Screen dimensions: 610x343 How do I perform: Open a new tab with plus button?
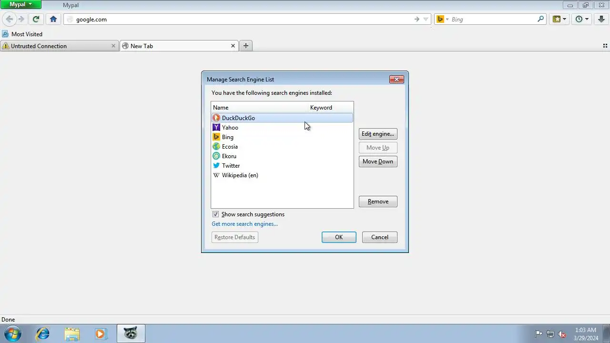coord(246,46)
